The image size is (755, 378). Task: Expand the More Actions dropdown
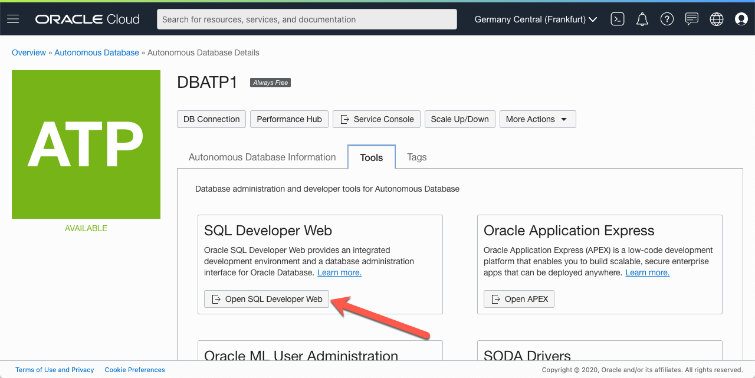point(537,119)
